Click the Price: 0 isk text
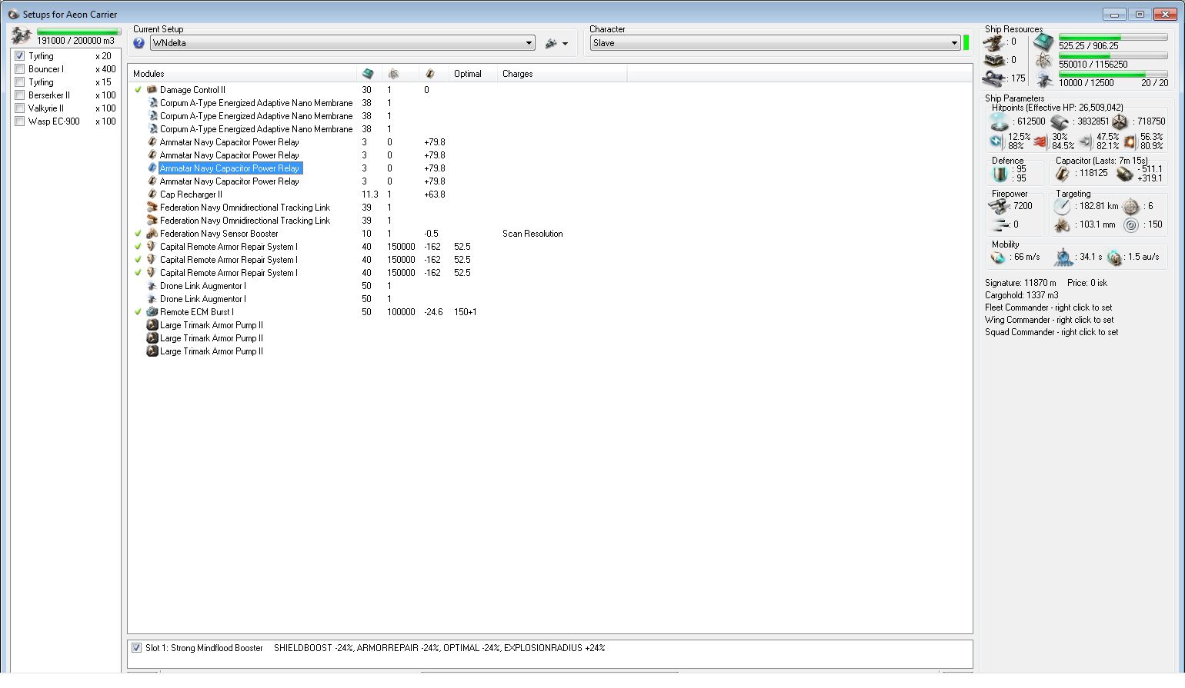The width and height of the screenshot is (1185, 688). coord(1087,283)
